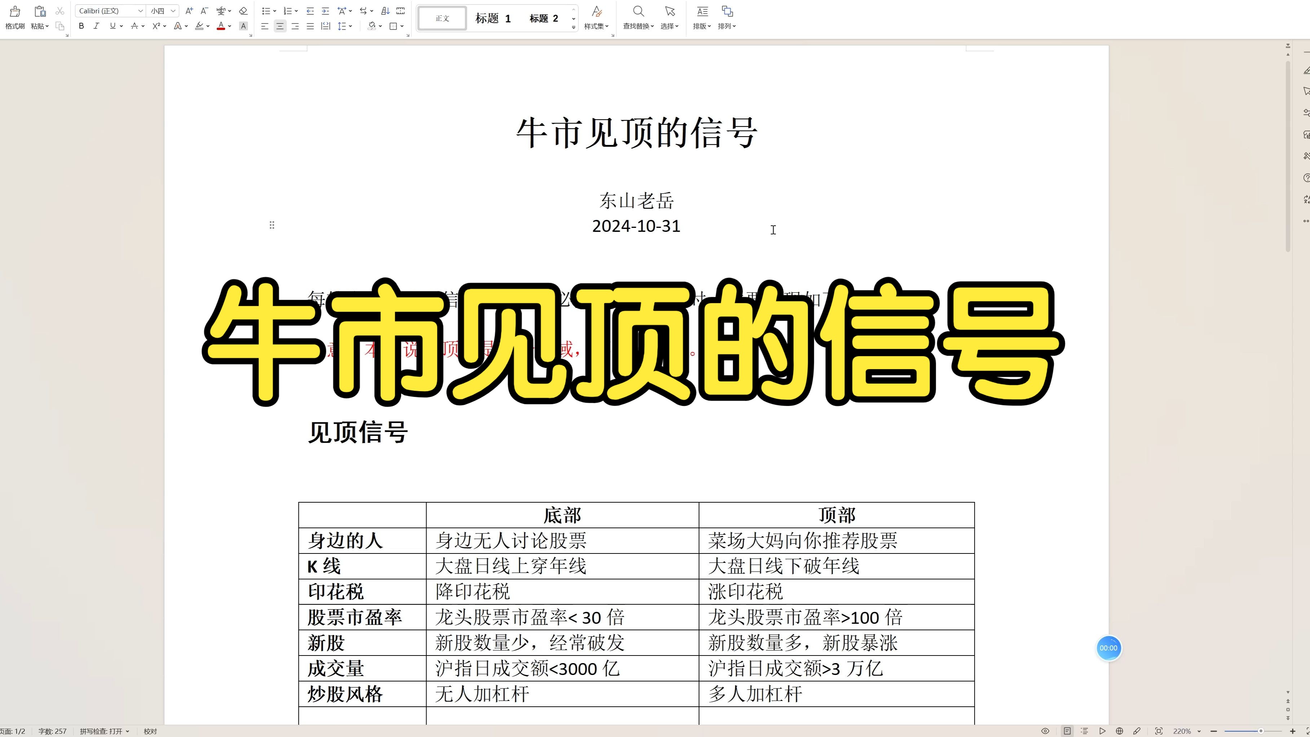Apply the 标题 2 heading style
Screen dimensions: 1310x737
pos(544,18)
